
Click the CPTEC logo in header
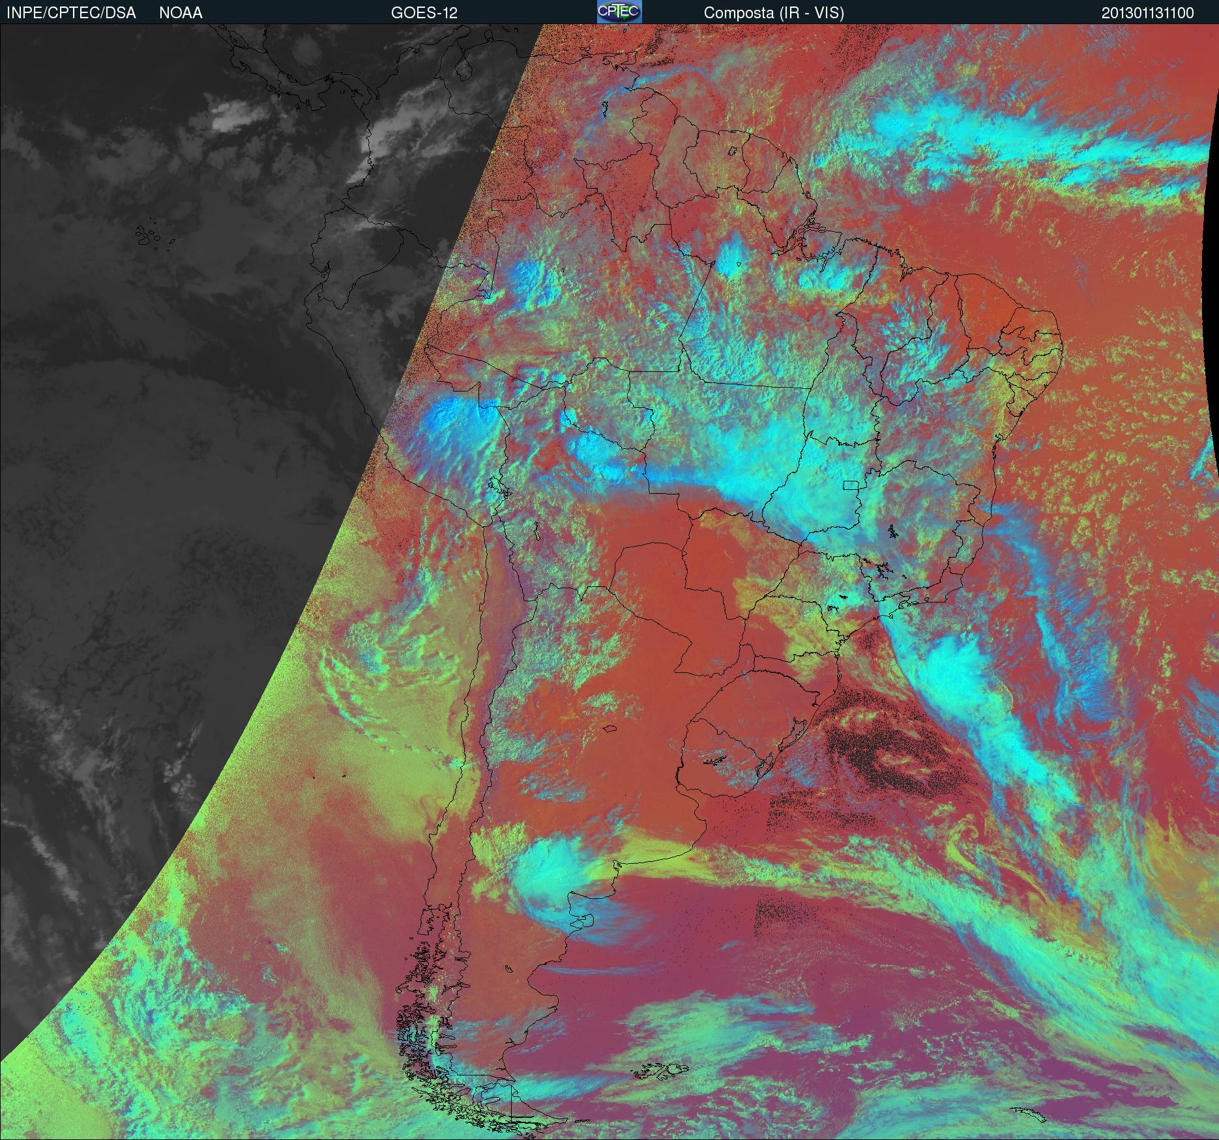(619, 12)
